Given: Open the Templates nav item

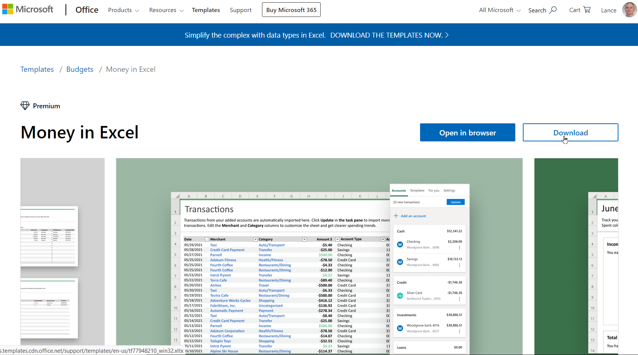Looking at the screenshot, I should [x=206, y=10].
